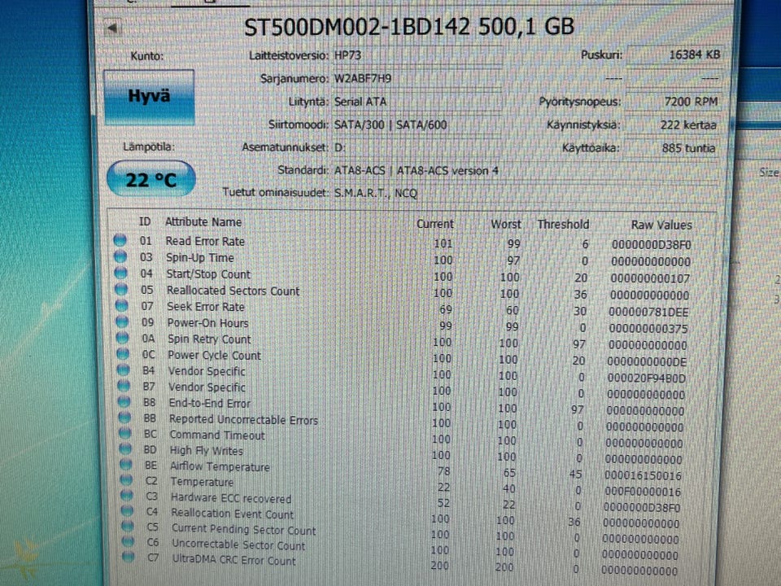Select the Reported Uncorrectable Errors attribute name
This screenshot has width=781, height=586.
(243, 420)
